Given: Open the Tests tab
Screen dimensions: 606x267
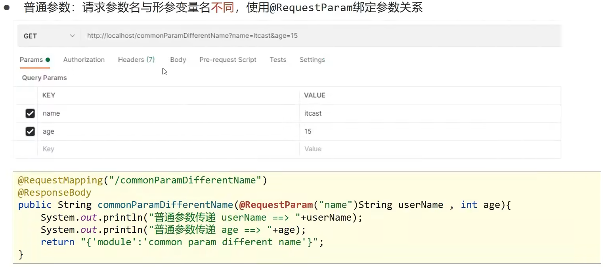Looking at the screenshot, I should pos(278,60).
